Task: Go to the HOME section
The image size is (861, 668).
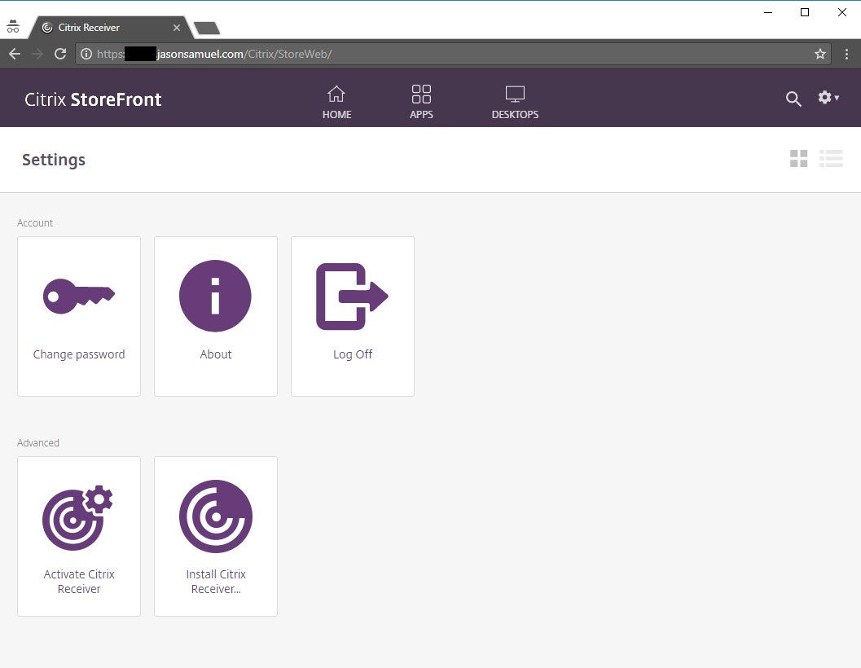Action: pos(336,102)
